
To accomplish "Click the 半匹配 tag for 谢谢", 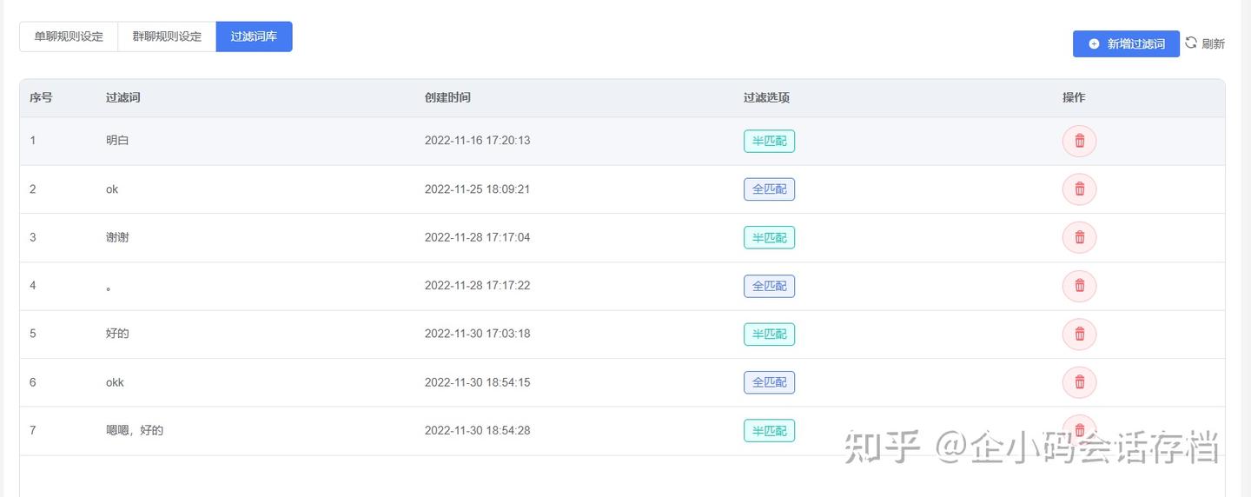I will pos(769,237).
